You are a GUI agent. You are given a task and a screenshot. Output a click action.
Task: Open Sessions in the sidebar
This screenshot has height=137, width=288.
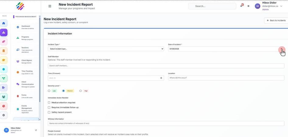[x=26, y=50]
